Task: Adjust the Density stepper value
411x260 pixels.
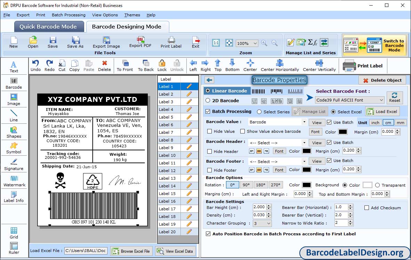Action: tap(269, 215)
